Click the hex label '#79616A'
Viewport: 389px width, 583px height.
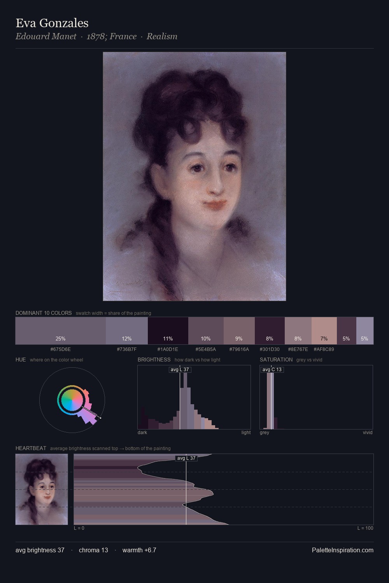239,349
